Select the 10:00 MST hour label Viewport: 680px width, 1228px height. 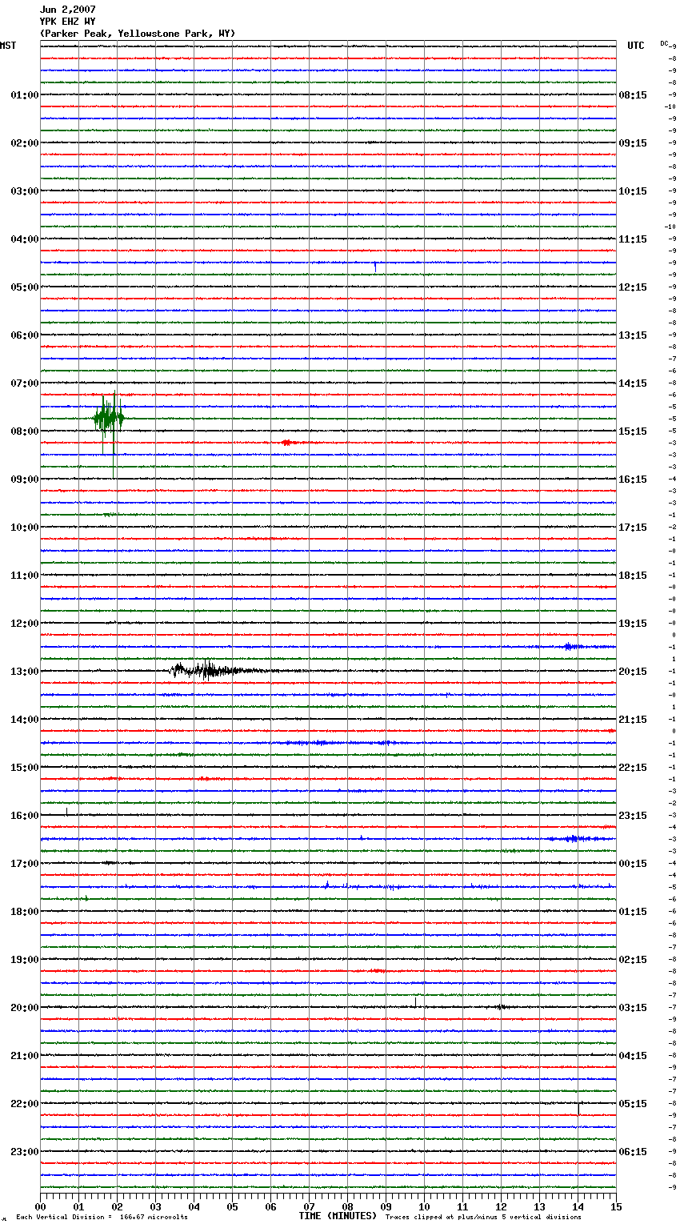(x=25, y=528)
